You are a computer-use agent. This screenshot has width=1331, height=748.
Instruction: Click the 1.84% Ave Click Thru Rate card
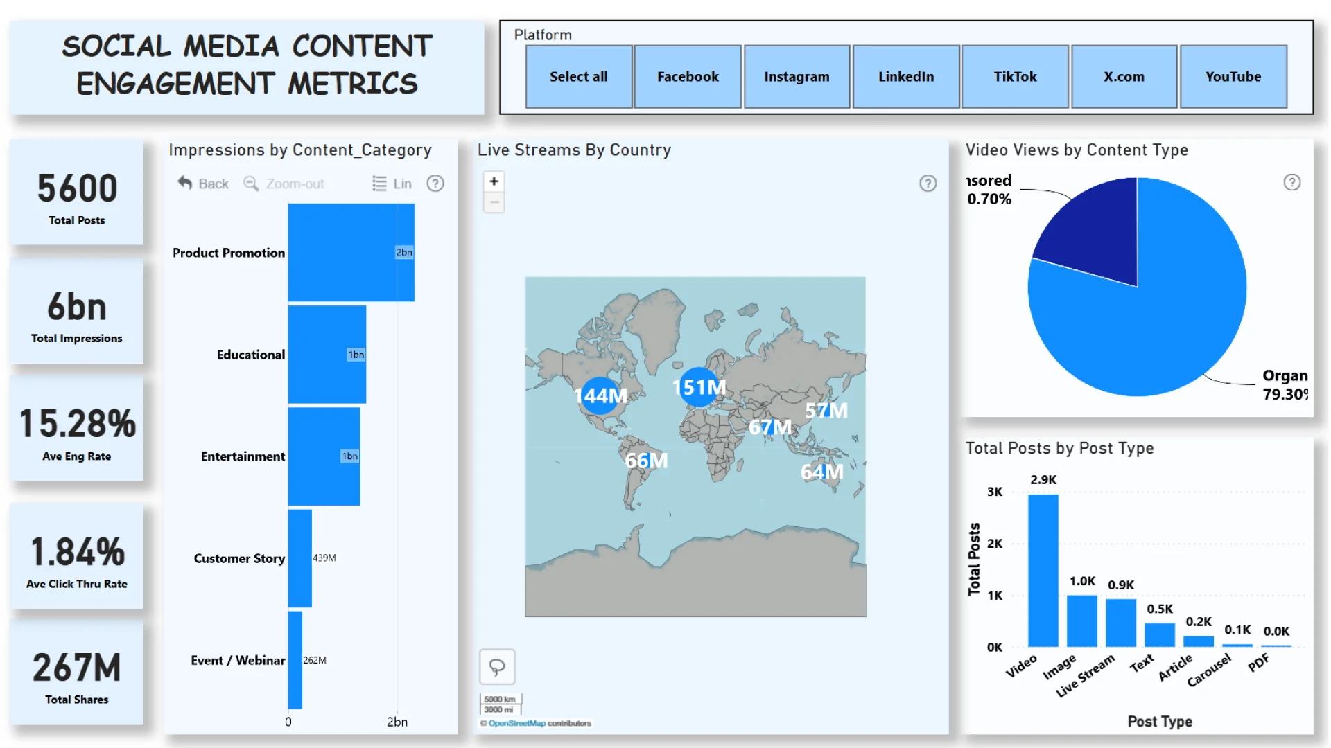point(77,558)
